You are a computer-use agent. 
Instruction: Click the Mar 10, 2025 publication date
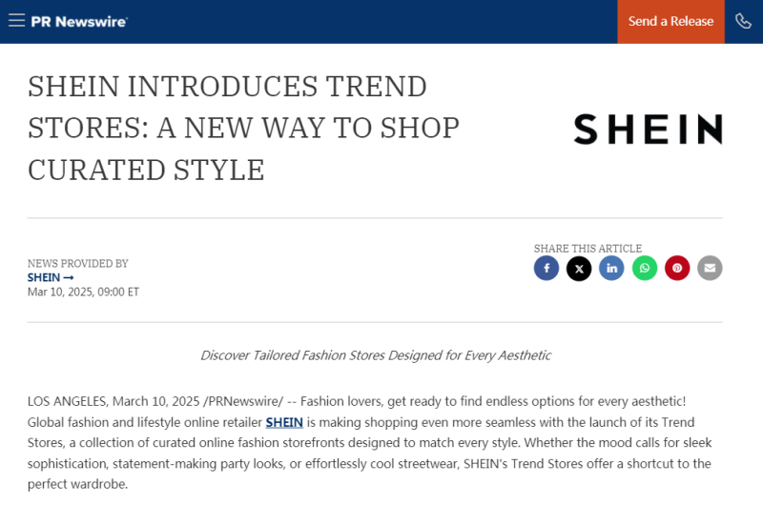tap(83, 292)
